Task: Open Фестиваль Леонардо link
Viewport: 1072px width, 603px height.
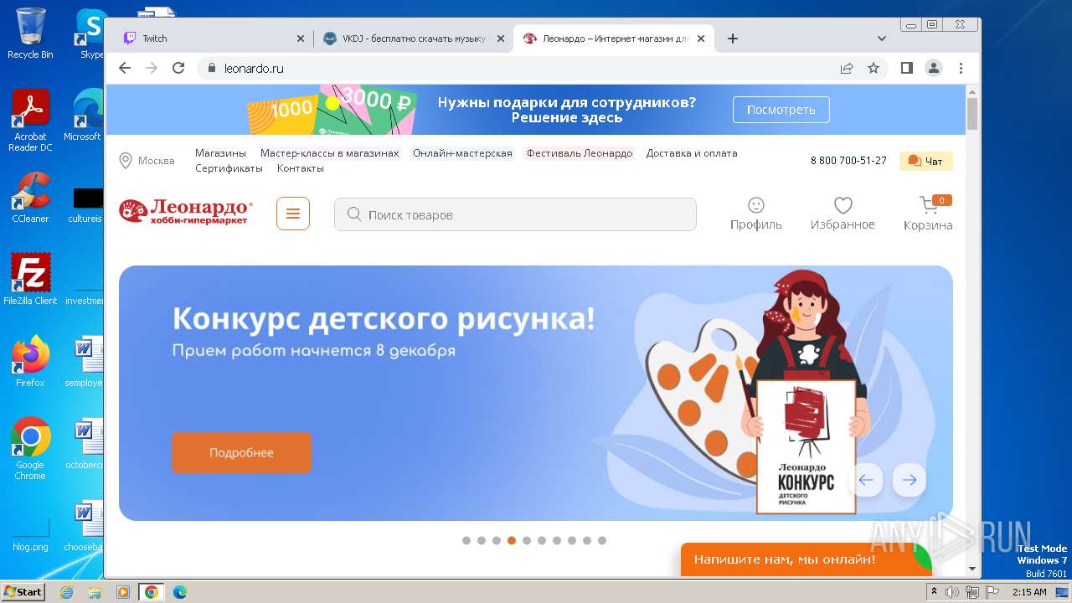Action: tap(580, 153)
